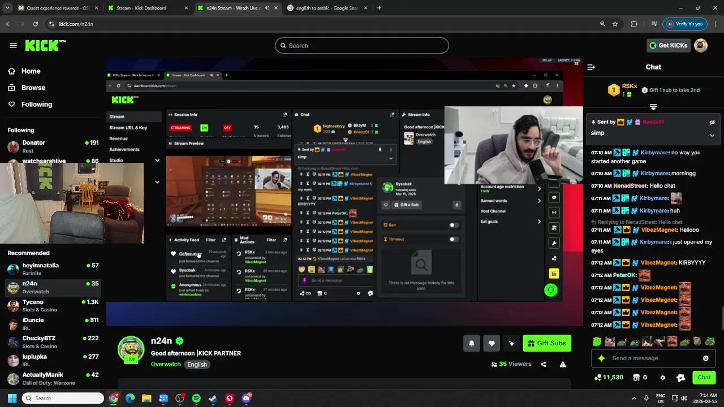Click the live stream video player
The width and height of the screenshot is (724, 407).
pyautogui.click(x=344, y=192)
